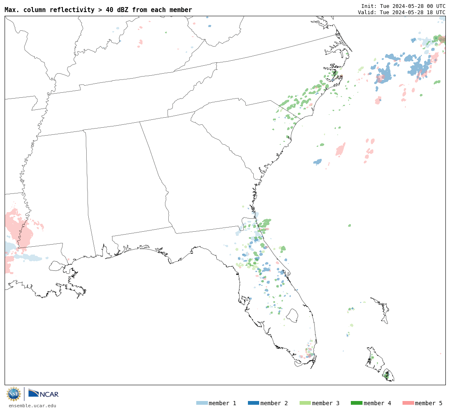This screenshot has width=450, height=411.
Task: Click the member 4 dark green swatch
Action: 357,403
